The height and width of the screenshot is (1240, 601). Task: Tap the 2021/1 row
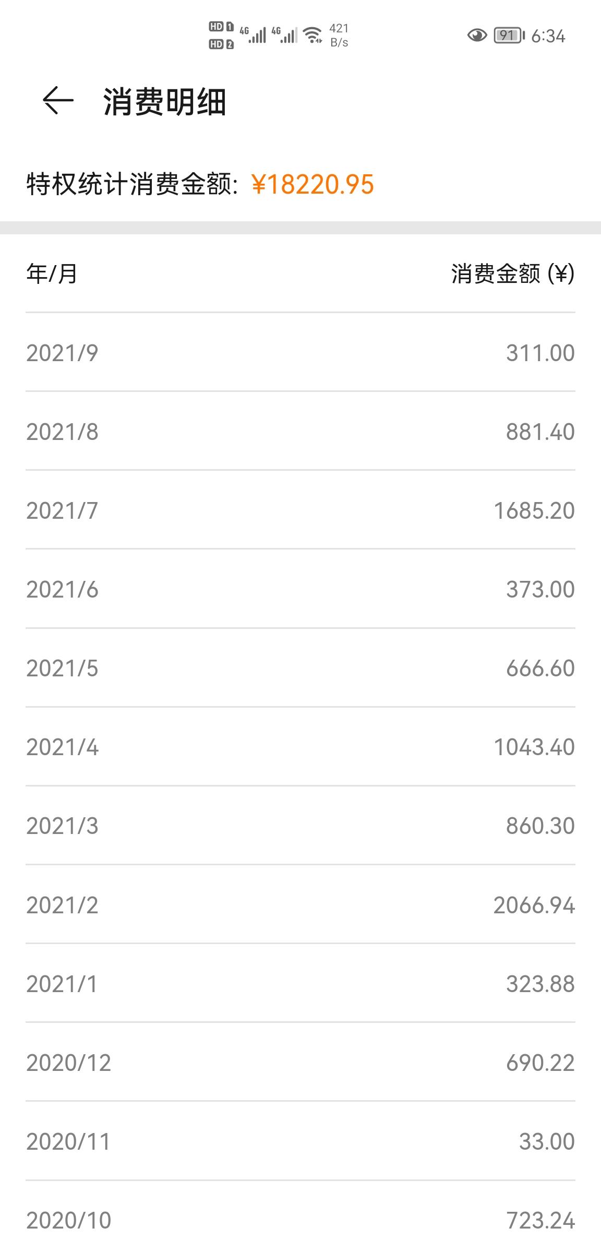(x=300, y=984)
